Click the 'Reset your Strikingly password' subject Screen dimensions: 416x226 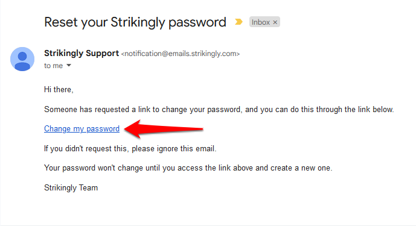(x=135, y=22)
